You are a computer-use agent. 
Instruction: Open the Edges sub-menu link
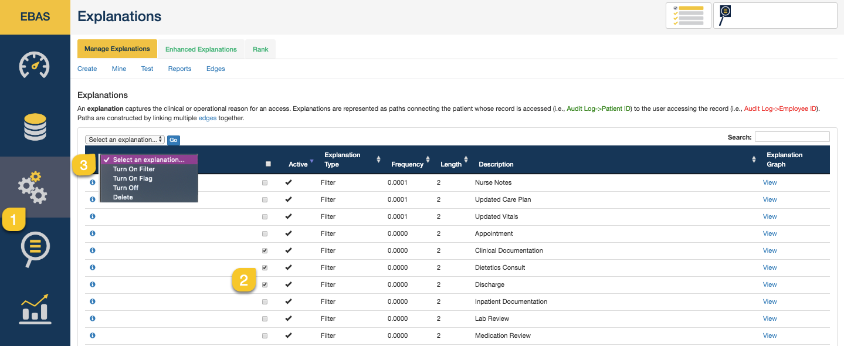(x=216, y=69)
